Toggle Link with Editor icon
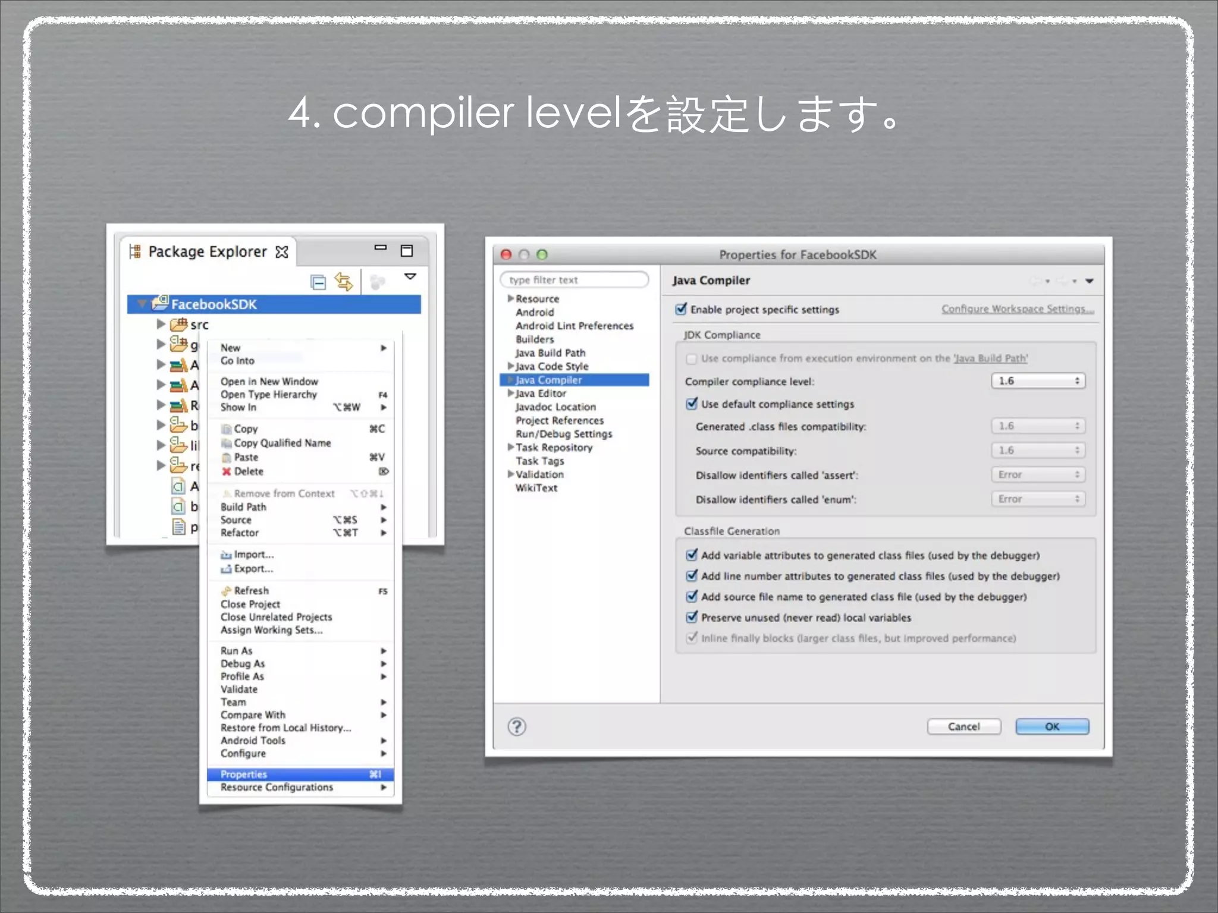 coord(344,281)
